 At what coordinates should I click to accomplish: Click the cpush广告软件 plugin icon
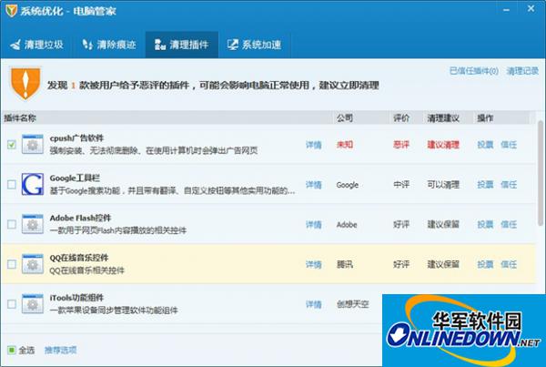(33, 144)
